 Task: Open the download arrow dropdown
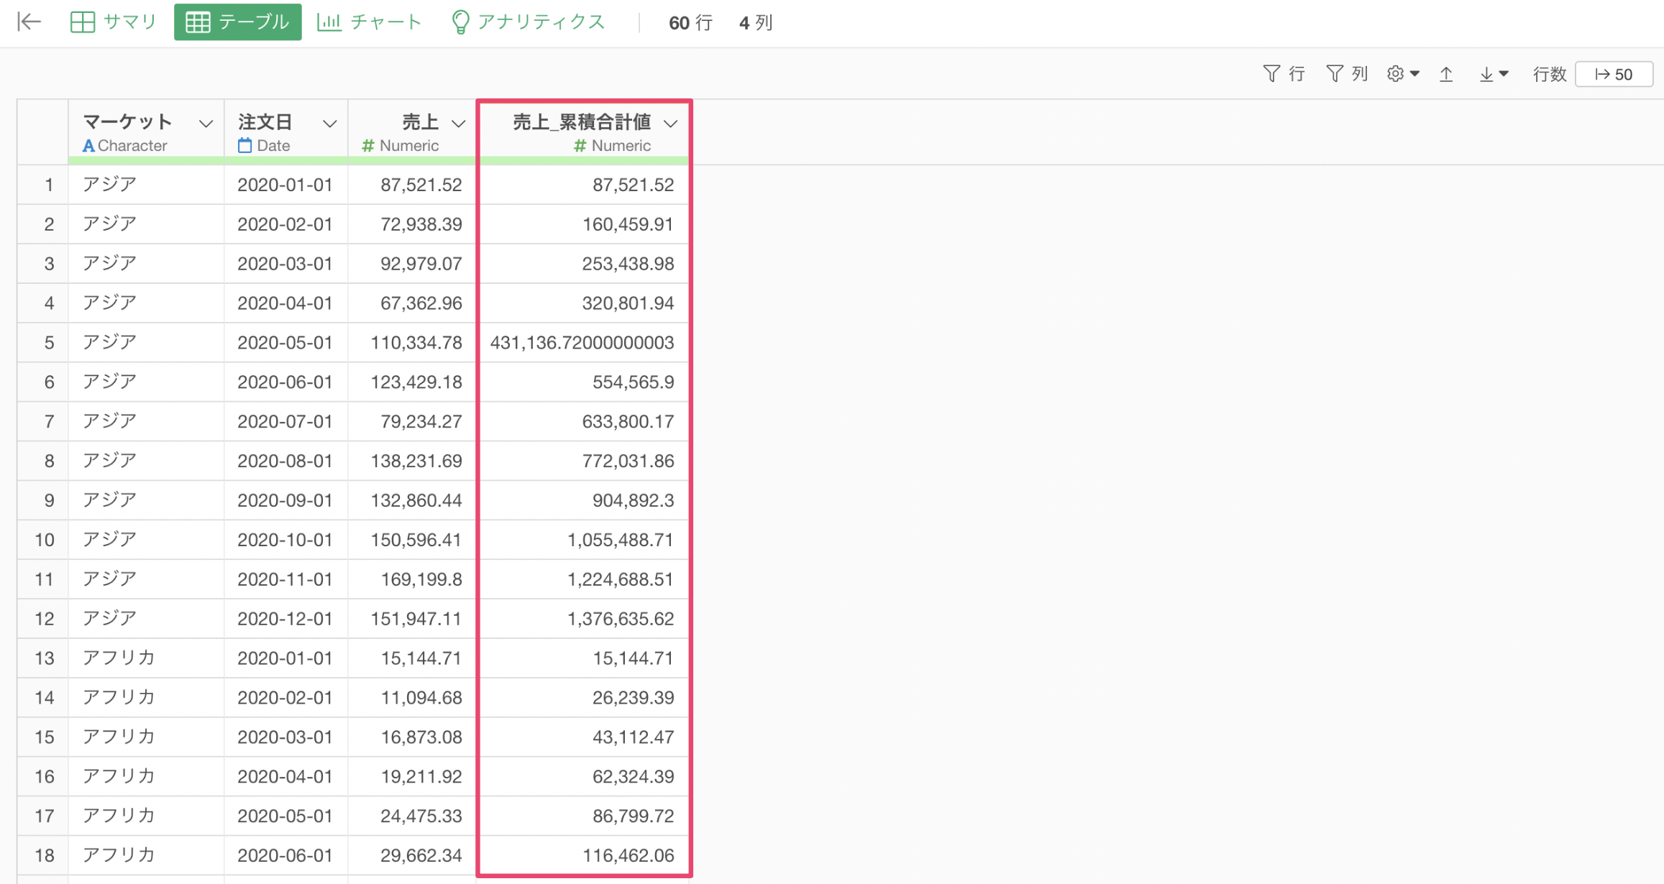1494,74
